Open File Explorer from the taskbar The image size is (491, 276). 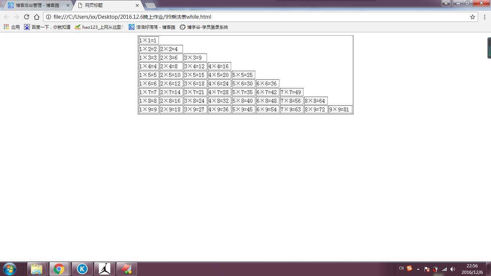pos(37,269)
